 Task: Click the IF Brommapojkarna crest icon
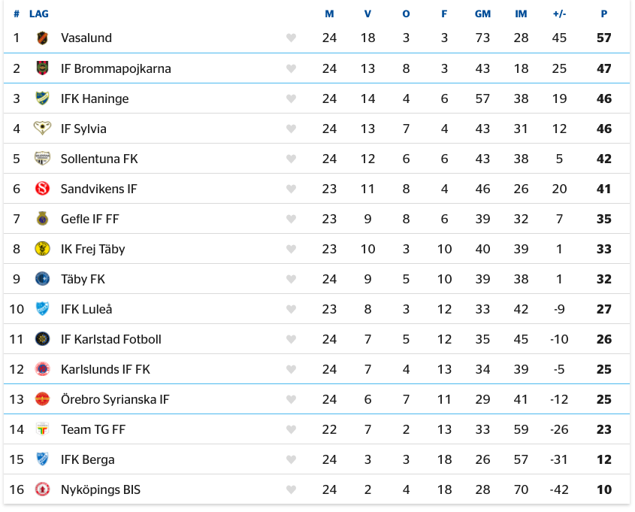[42, 68]
